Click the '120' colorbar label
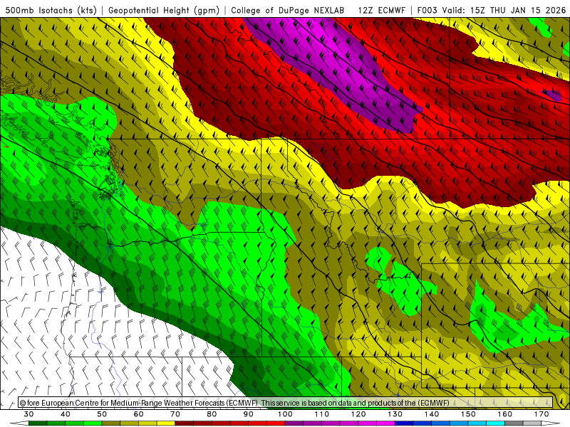570x427 pixels. [x=358, y=414]
